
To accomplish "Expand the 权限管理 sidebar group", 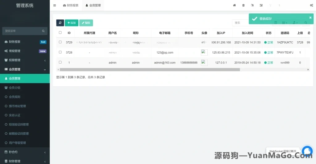I will click(x=25, y=60).
